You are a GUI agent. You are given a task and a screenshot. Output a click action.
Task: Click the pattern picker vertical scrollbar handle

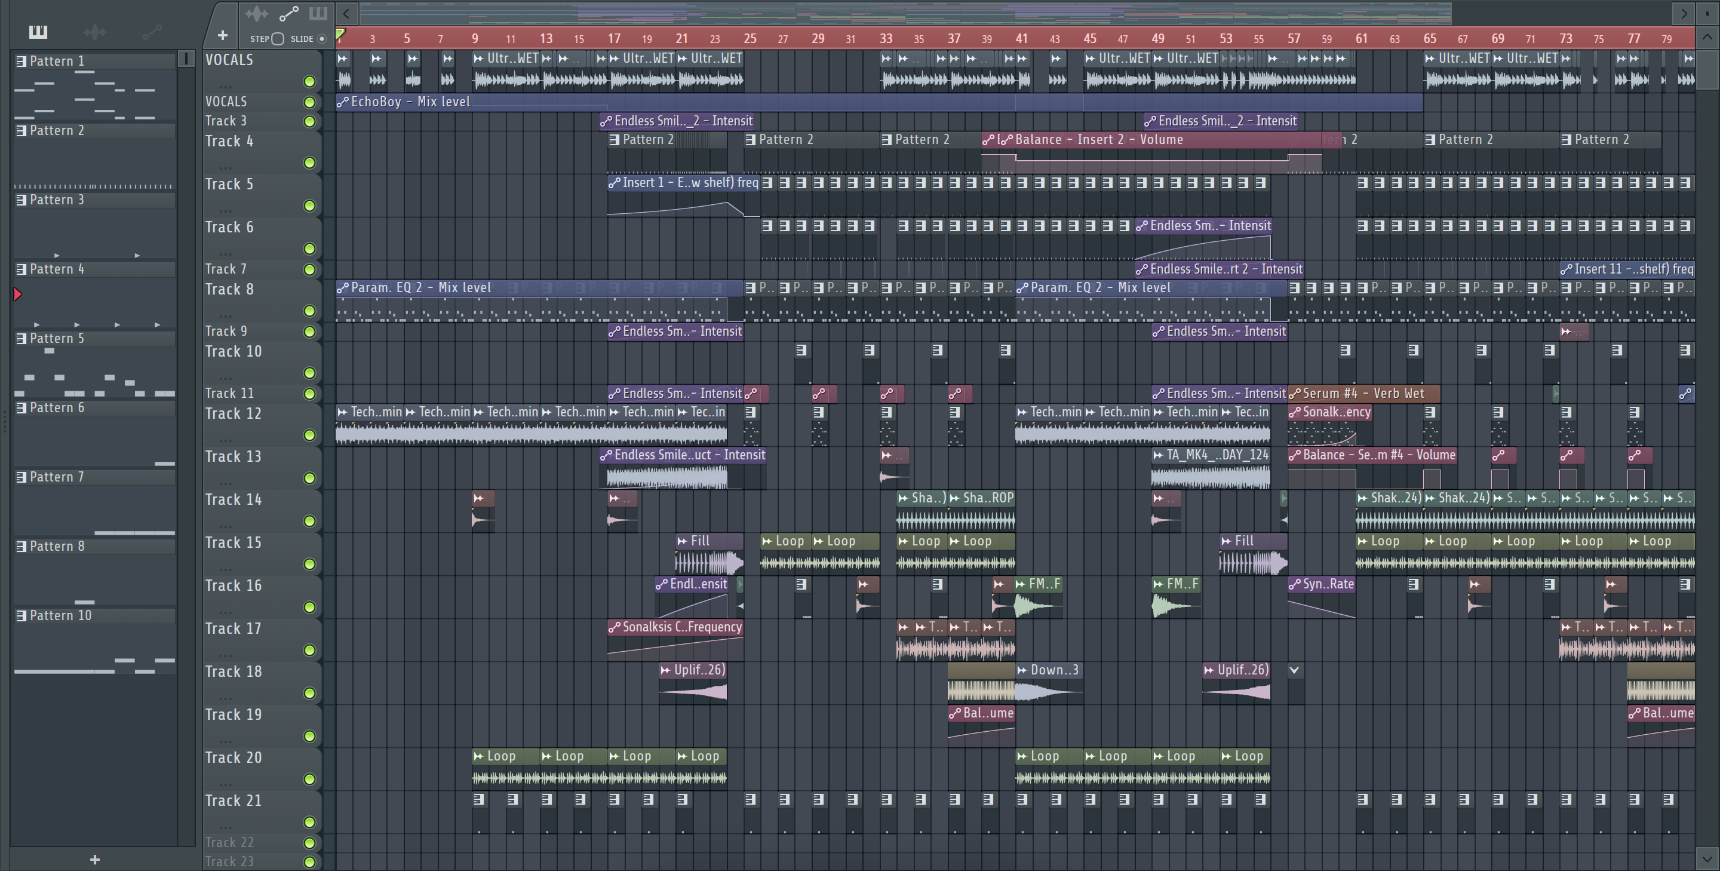point(187,59)
